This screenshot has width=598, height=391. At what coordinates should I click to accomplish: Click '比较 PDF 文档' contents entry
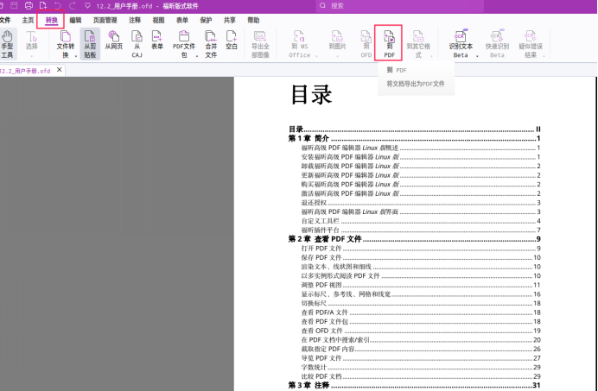tap(421, 376)
